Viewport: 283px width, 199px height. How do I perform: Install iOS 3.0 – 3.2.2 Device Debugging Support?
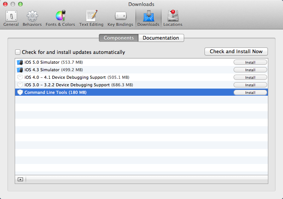click(250, 85)
